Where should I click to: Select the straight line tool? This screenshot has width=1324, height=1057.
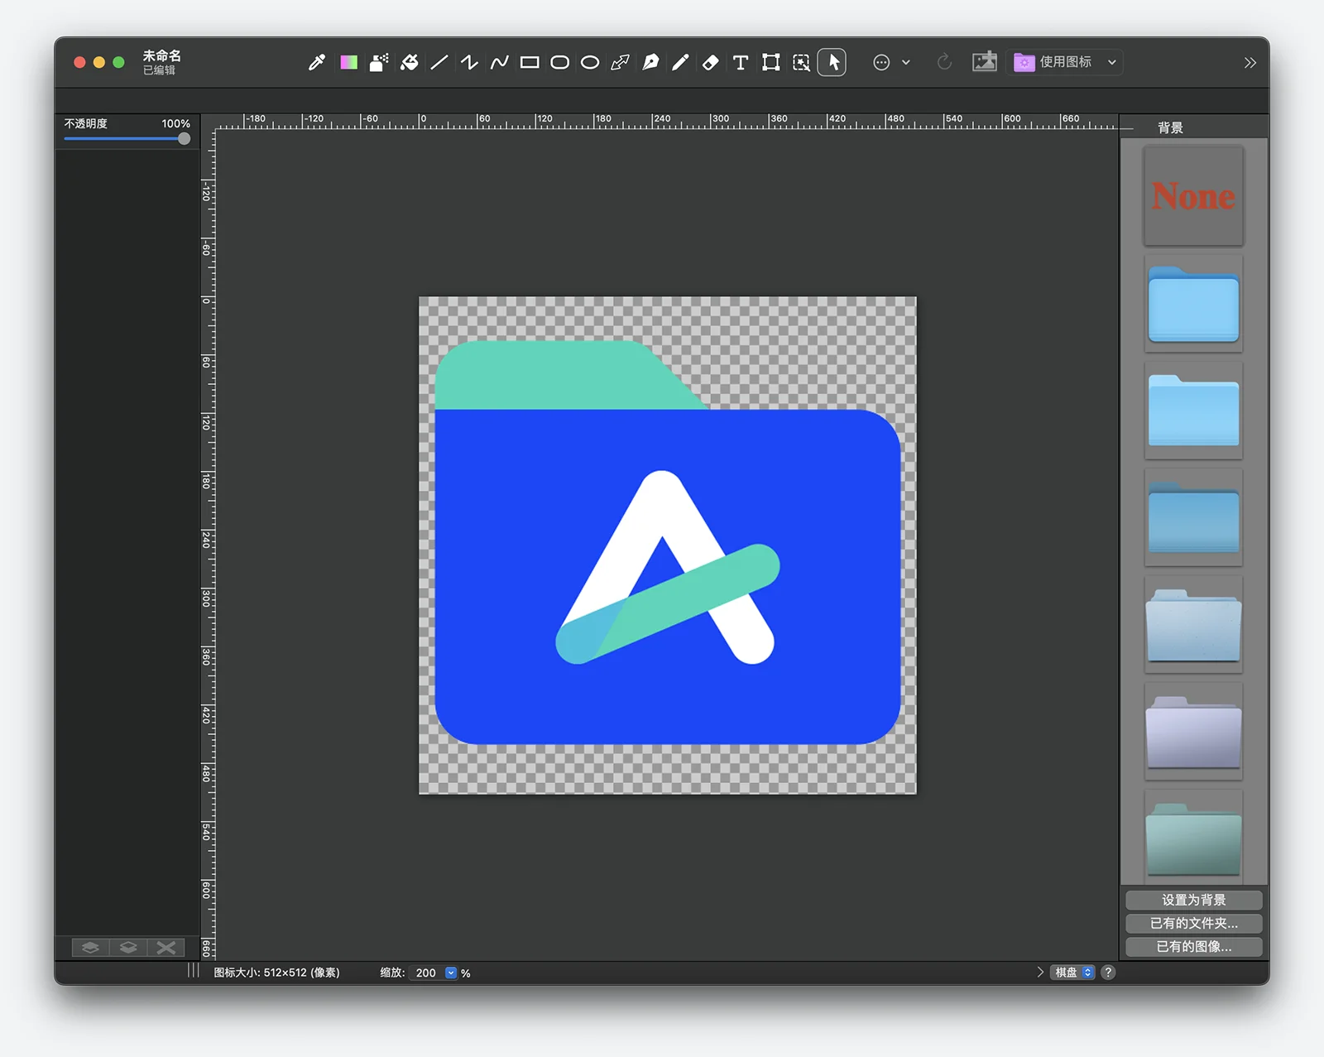[439, 62]
